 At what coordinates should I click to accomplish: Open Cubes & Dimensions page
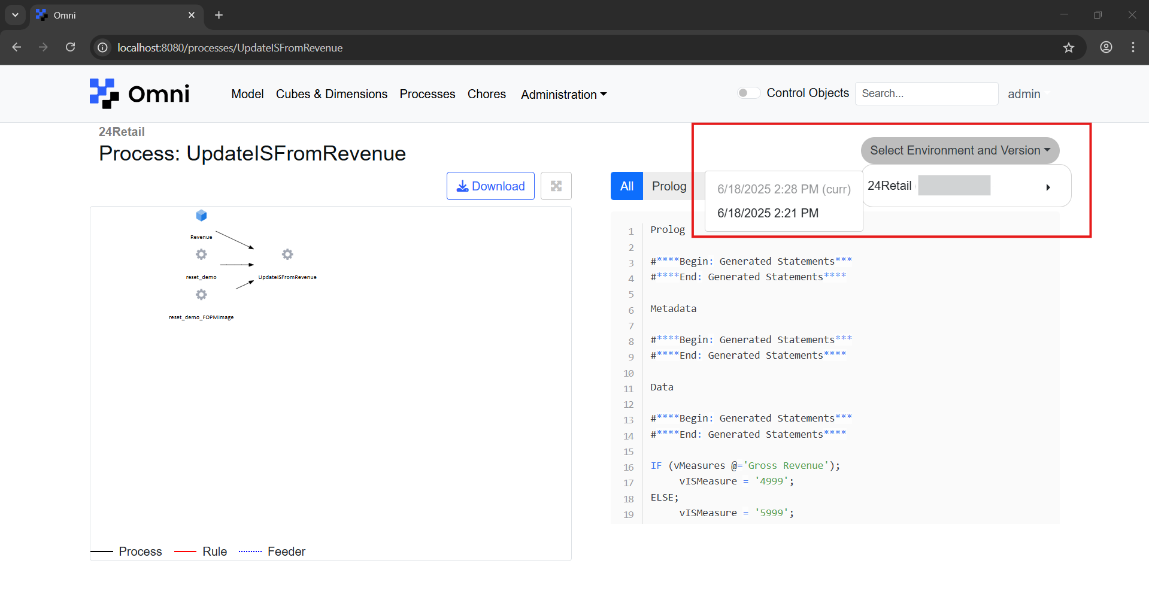pyautogui.click(x=331, y=94)
